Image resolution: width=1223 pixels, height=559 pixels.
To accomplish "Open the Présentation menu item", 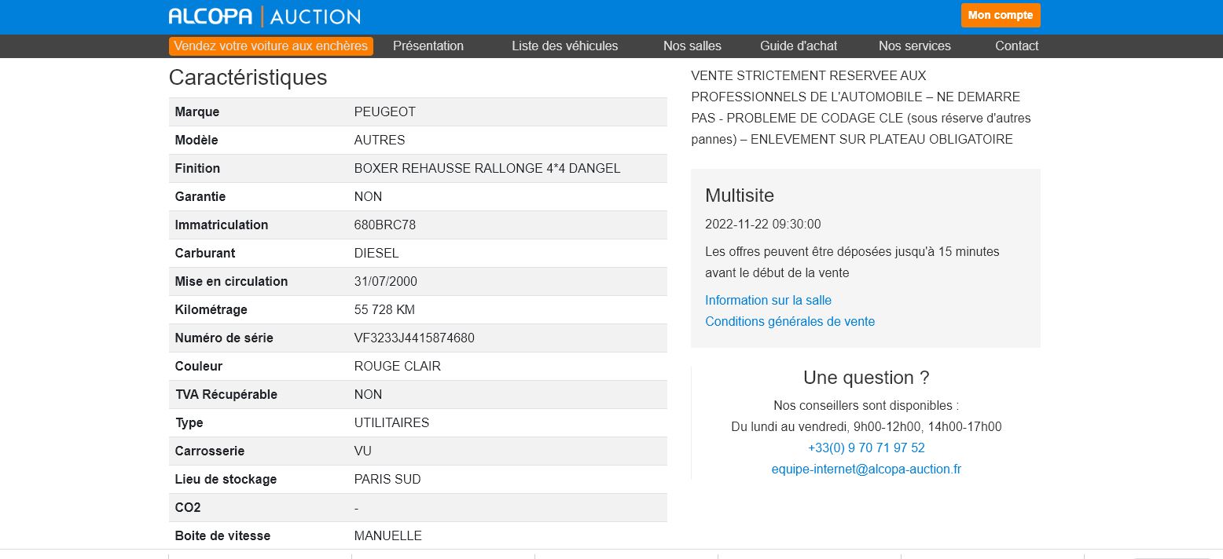I will tap(428, 46).
